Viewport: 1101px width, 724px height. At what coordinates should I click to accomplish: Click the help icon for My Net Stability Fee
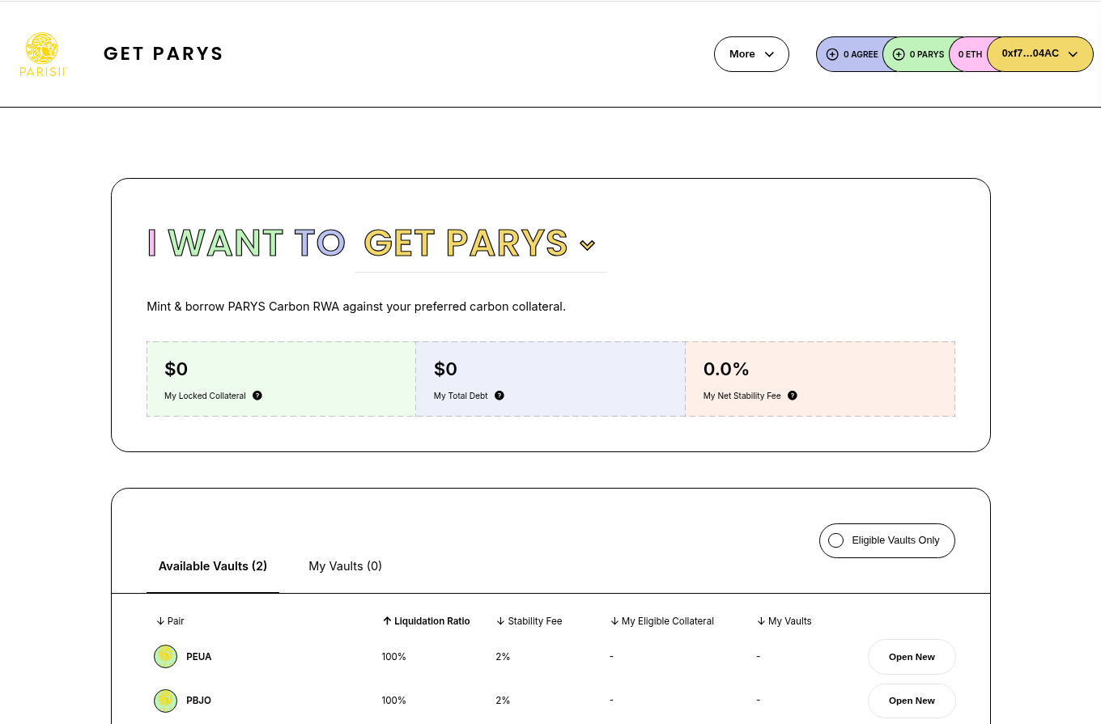tap(793, 396)
